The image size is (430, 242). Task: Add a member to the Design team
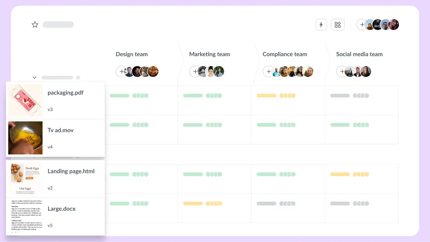121,71
